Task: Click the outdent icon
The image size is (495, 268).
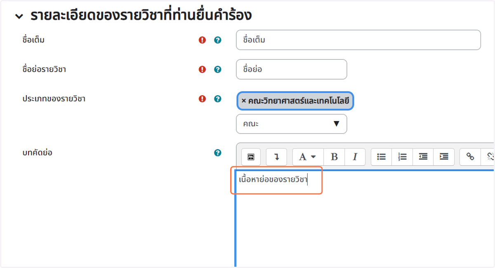Action: click(x=423, y=157)
